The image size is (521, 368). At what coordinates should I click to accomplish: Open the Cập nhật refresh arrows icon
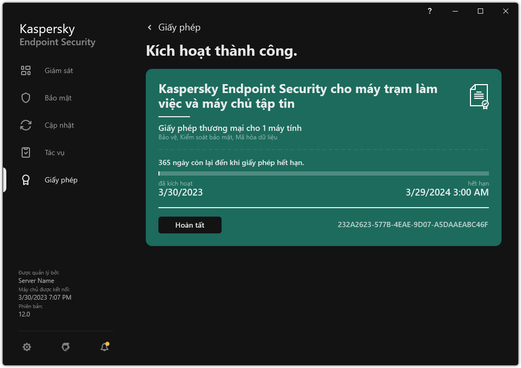[26, 125]
